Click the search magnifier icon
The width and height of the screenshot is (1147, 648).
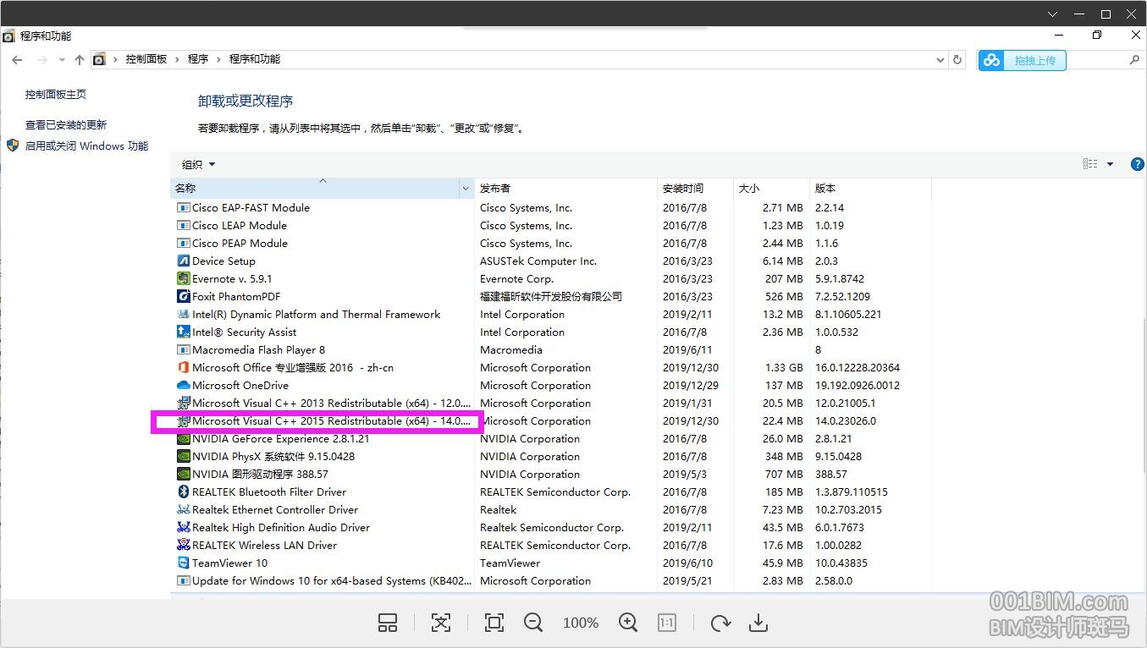point(1135,60)
